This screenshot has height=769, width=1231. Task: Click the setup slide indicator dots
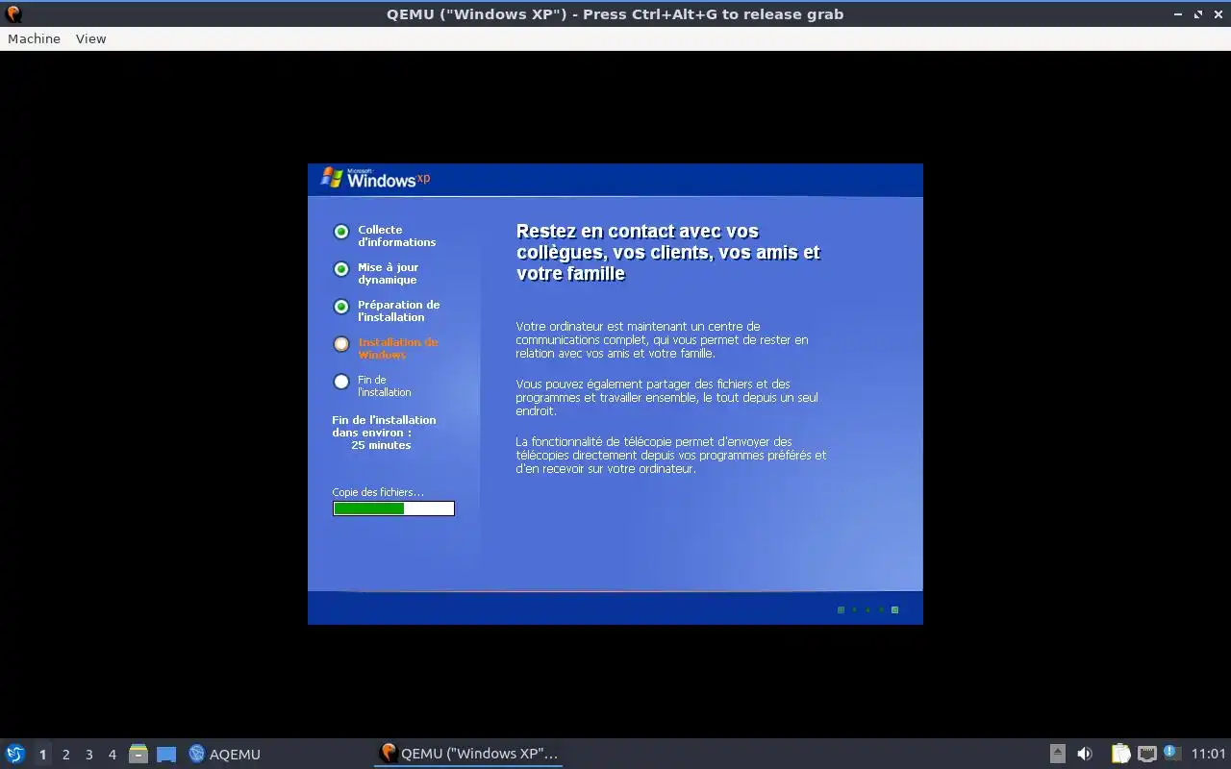pos(867,609)
